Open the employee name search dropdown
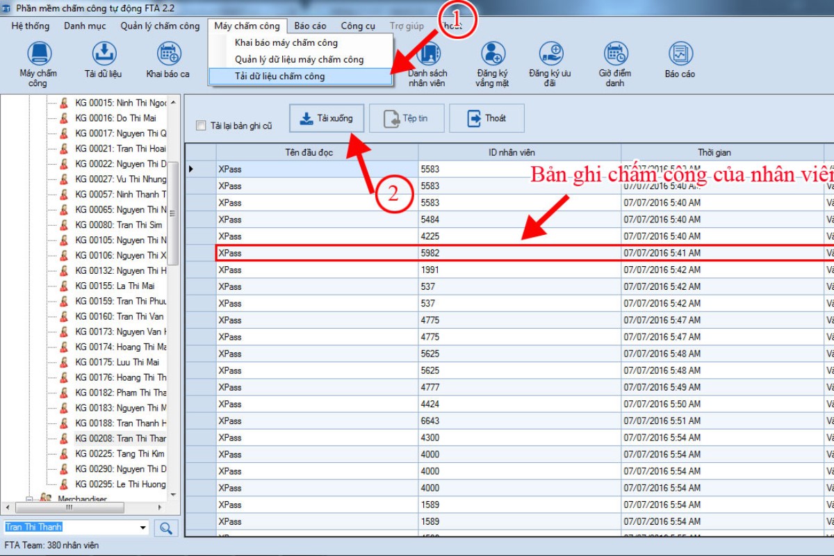This screenshot has height=556, width=834. 143,528
